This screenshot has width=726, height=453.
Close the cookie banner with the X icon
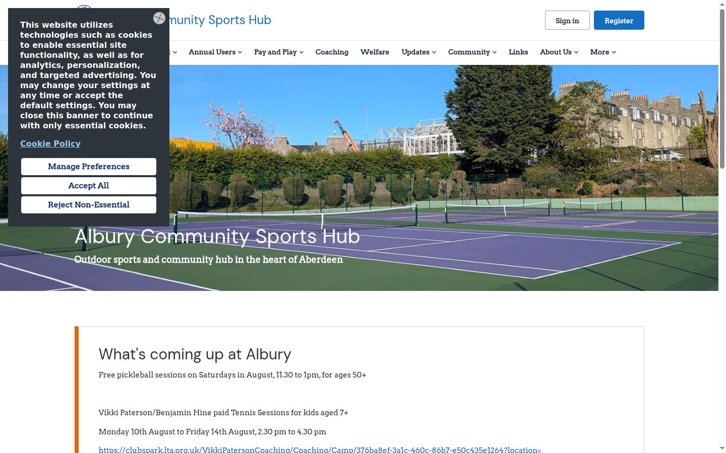[159, 18]
